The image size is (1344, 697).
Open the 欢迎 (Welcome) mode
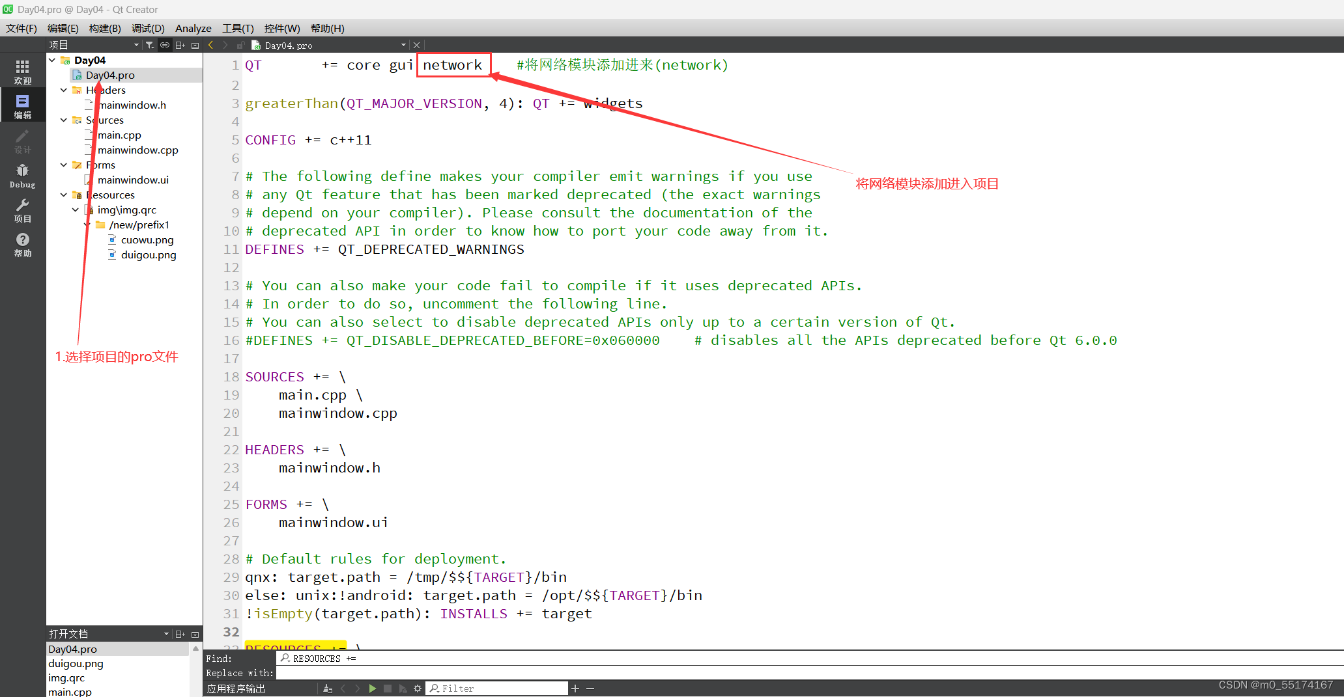23,72
